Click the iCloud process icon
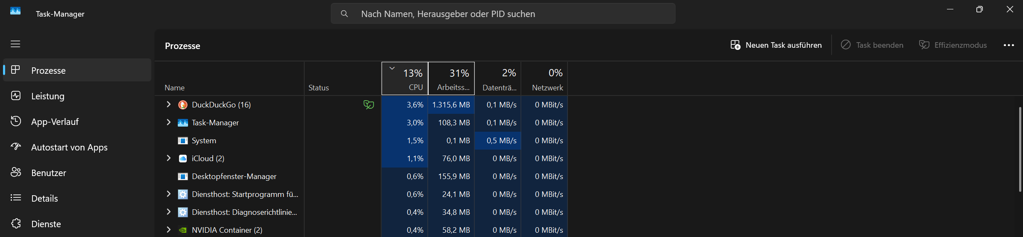 [x=182, y=159]
